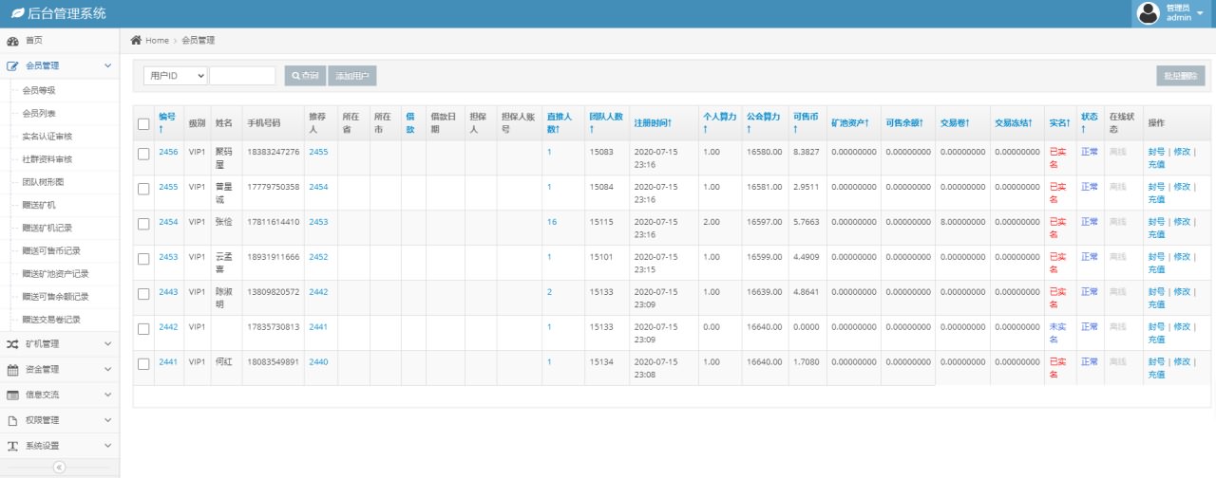The image size is (1216, 478).
Task: Expand 系统设置 using its chevron
Action: point(107,446)
